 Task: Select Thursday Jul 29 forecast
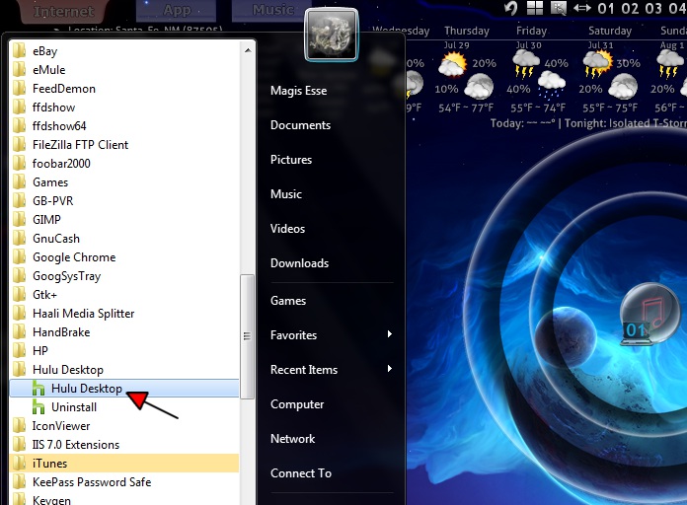(466, 70)
